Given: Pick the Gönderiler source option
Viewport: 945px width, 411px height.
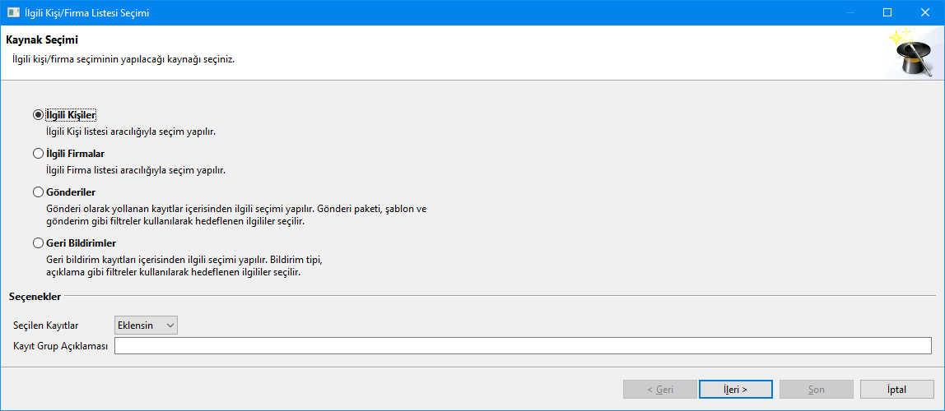Looking at the screenshot, I should point(38,192).
